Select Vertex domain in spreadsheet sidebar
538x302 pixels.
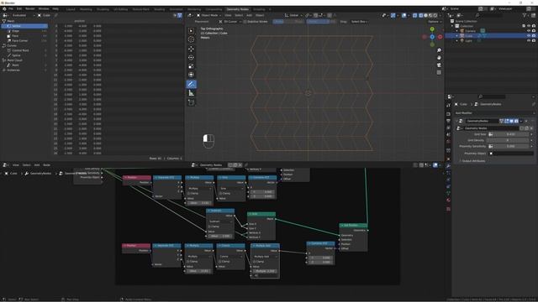coord(24,26)
